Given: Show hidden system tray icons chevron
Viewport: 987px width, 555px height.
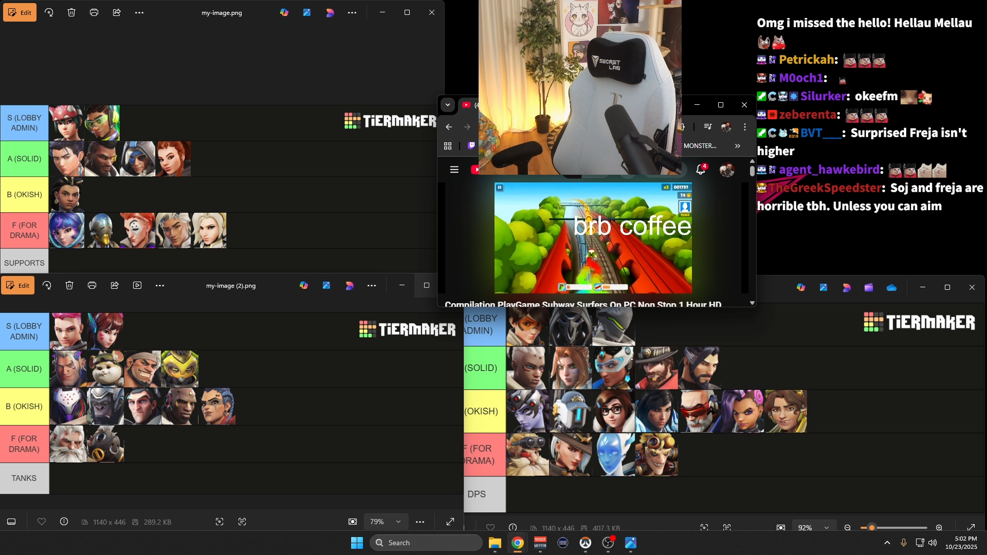Looking at the screenshot, I should point(887,543).
